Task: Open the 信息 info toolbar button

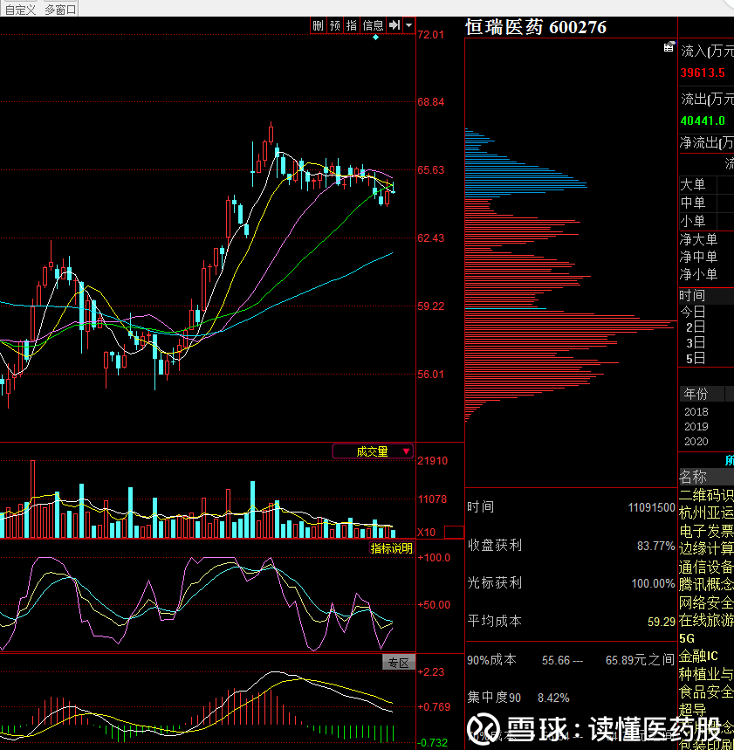Action: (x=373, y=25)
